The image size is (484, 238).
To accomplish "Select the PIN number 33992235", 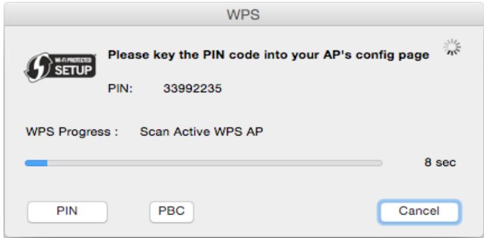I will pyautogui.click(x=192, y=89).
